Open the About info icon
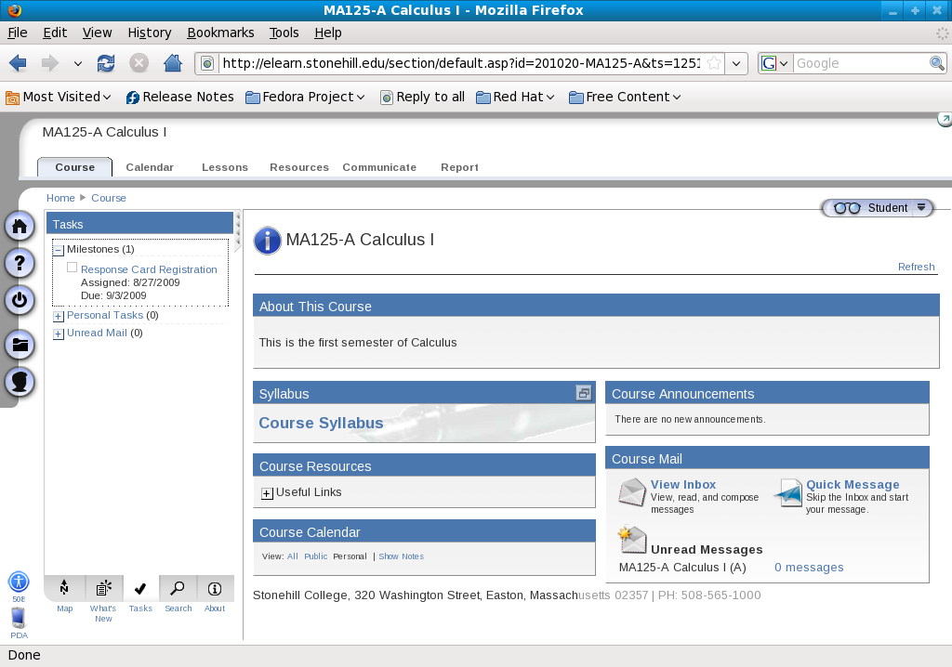 pos(215,588)
